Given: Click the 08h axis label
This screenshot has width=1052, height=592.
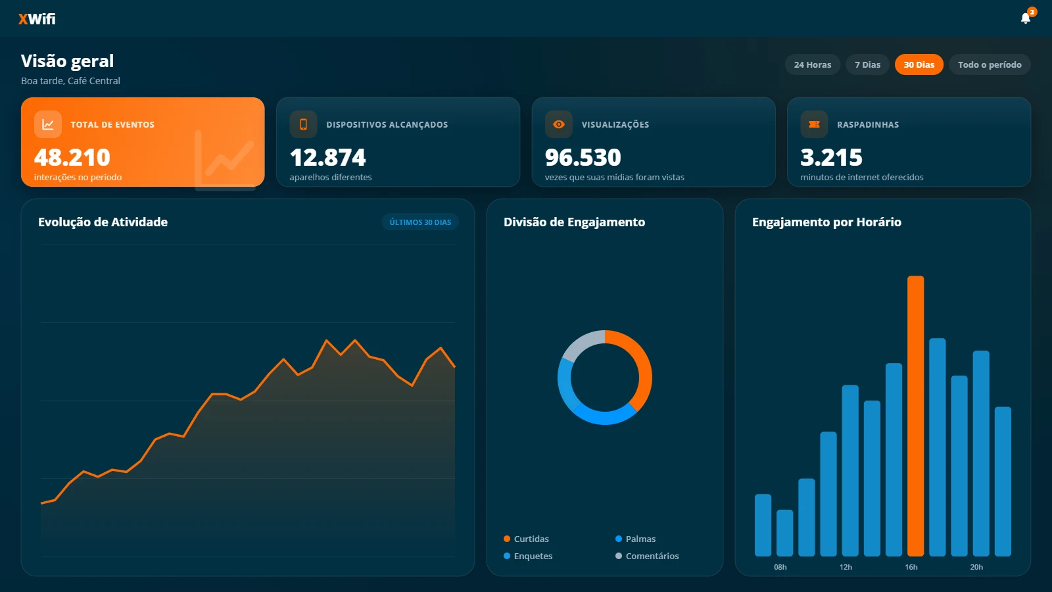Looking at the screenshot, I should pos(780,567).
